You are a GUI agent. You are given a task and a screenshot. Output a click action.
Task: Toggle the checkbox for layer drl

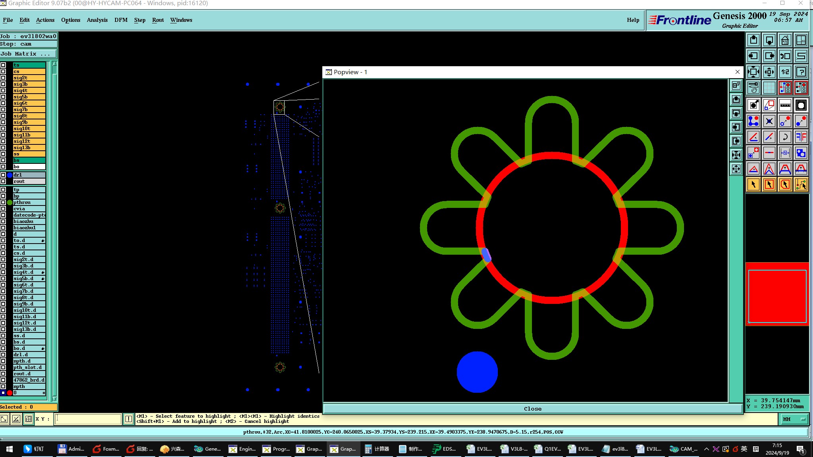tap(3, 175)
